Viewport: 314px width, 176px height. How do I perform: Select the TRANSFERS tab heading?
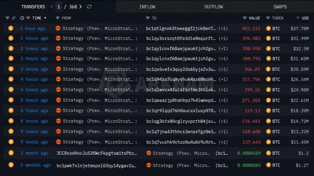pyautogui.click(x=33, y=7)
